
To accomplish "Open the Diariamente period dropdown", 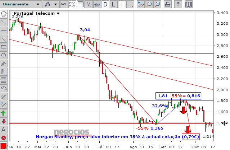I will pos(21,4).
